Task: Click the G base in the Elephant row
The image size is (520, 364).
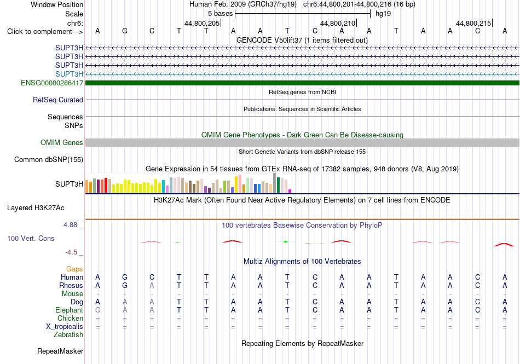Action: coord(97,310)
